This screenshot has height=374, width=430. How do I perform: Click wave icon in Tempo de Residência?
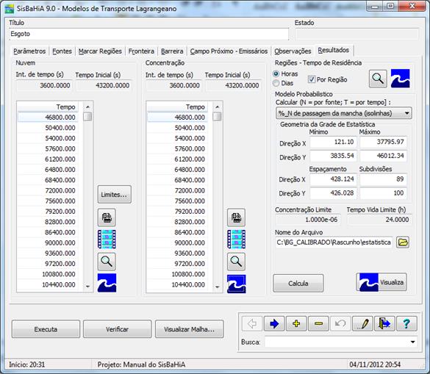pos(400,79)
